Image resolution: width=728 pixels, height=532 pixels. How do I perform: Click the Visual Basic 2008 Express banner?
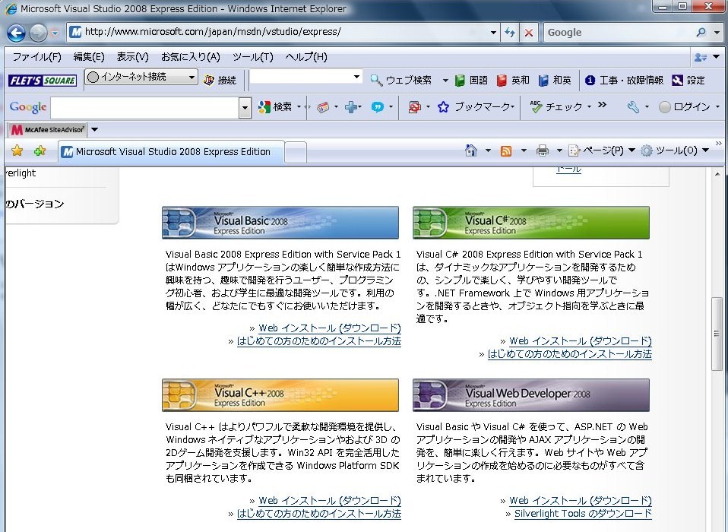(x=280, y=223)
